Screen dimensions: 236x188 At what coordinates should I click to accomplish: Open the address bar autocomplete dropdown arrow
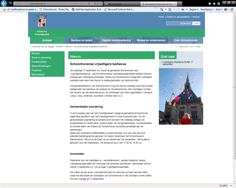click(92, 4)
